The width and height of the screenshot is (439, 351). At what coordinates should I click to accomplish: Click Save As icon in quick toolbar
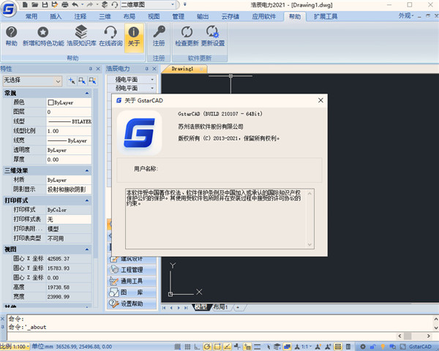click(x=55, y=4)
